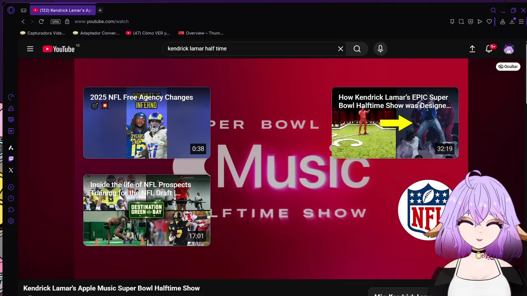Open the Opera GX main menu logo
The width and height of the screenshot is (527, 296).
(x=11, y=10)
